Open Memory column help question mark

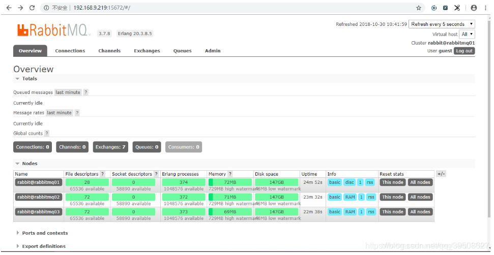point(230,174)
